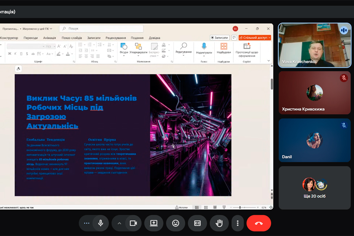Leave the call with red button
Image resolution: width=354 pixels, height=236 pixels.
(x=258, y=223)
